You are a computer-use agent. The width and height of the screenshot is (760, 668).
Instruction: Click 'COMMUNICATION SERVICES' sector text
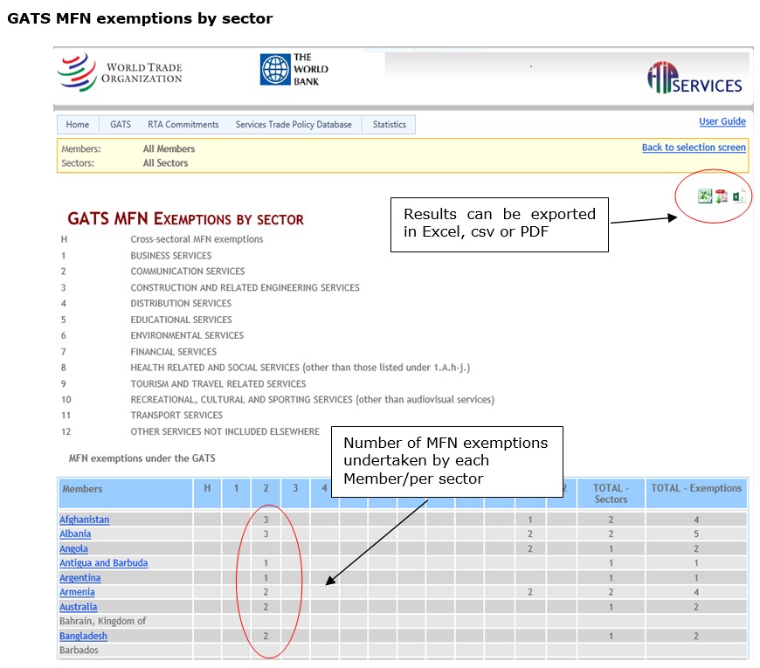tap(188, 272)
